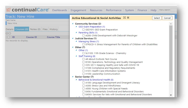Click the remove course minus icon
This screenshot has width=188, height=108.
(10, 33)
